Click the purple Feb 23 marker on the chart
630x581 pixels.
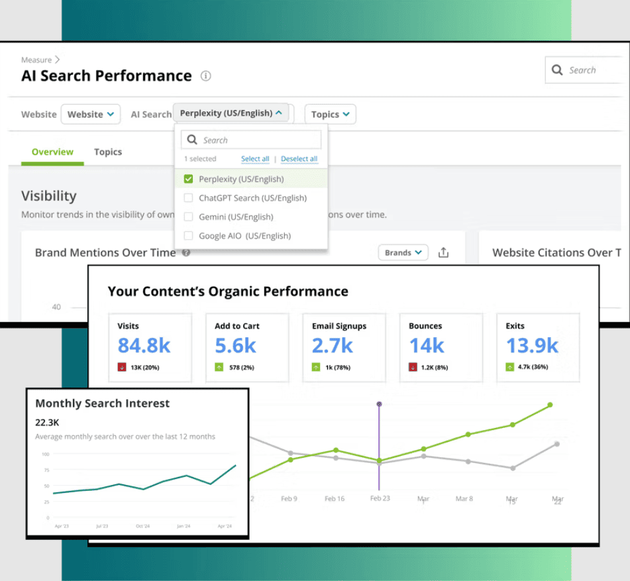point(379,403)
